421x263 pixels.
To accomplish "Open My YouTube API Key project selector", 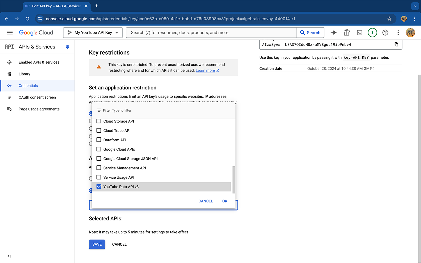I will 93,33.
